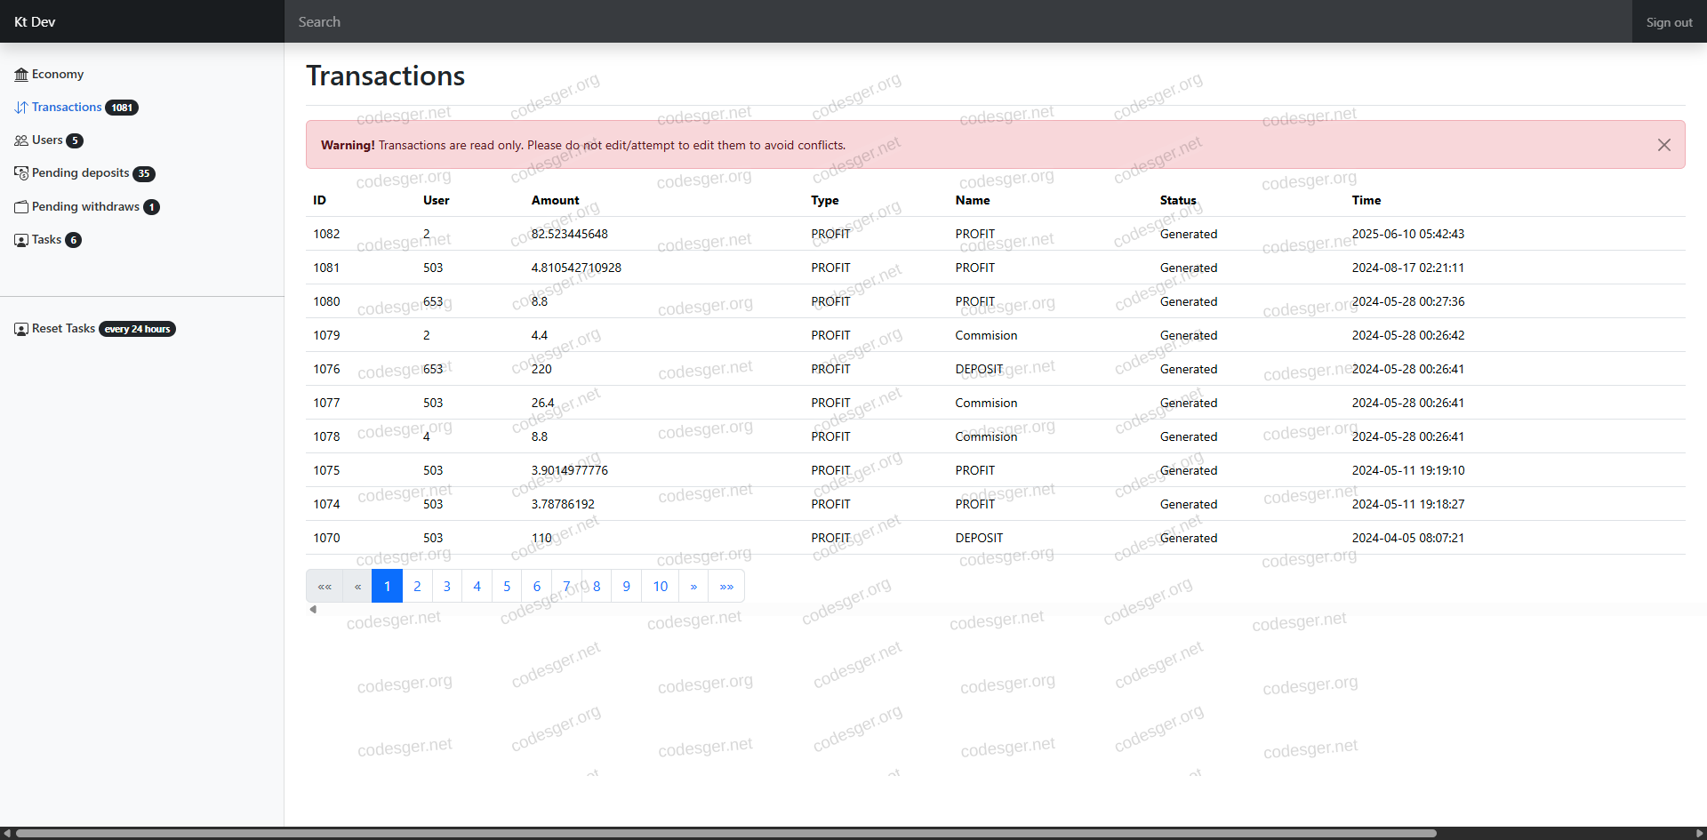Open the Kt Dev brand link
This screenshot has width=1707, height=840.
point(35,22)
